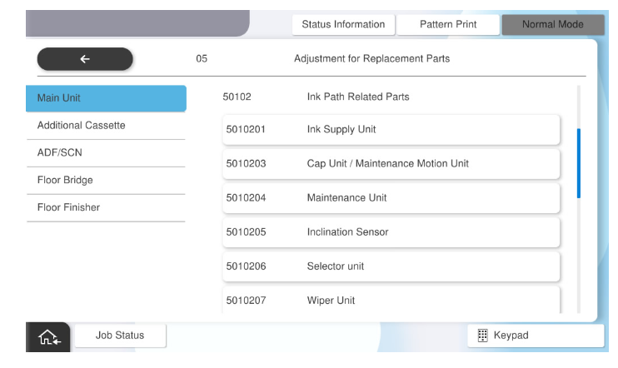Select Wiper Unit item 5010207
The width and height of the screenshot is (618, 368).
391,300
